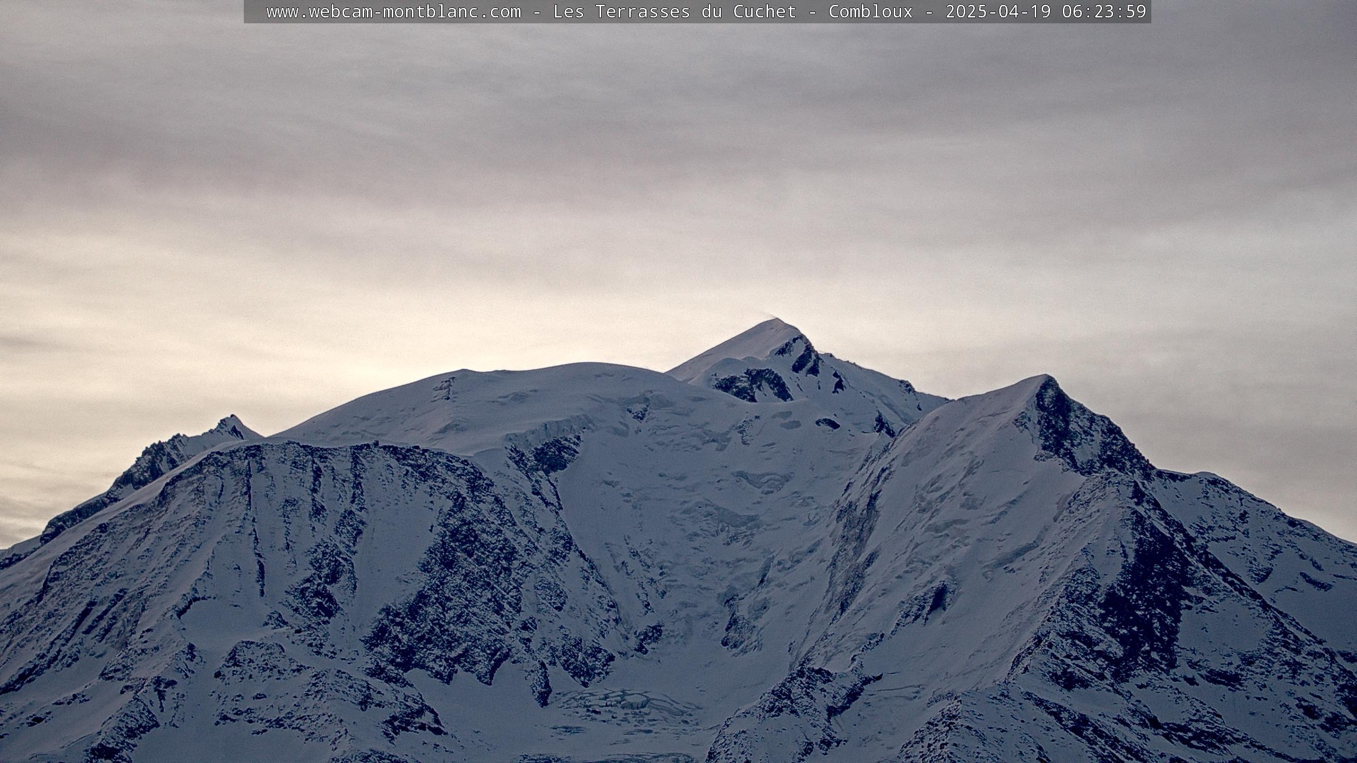Click the 'Les Terrasses du Cuchet' location text

pos(675,12)
